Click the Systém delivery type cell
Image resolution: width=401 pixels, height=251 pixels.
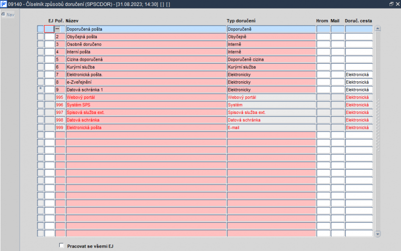tap(271, 105)
